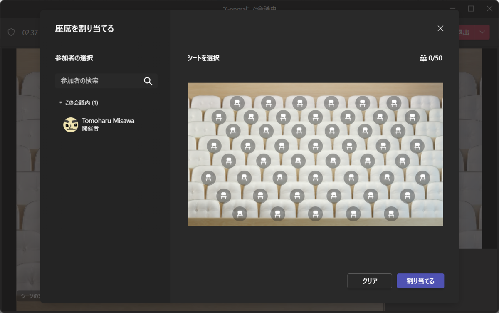499x313 pixels.
Task: Select the leftmost seat in the bottom row
Action: tap(240, 214)
